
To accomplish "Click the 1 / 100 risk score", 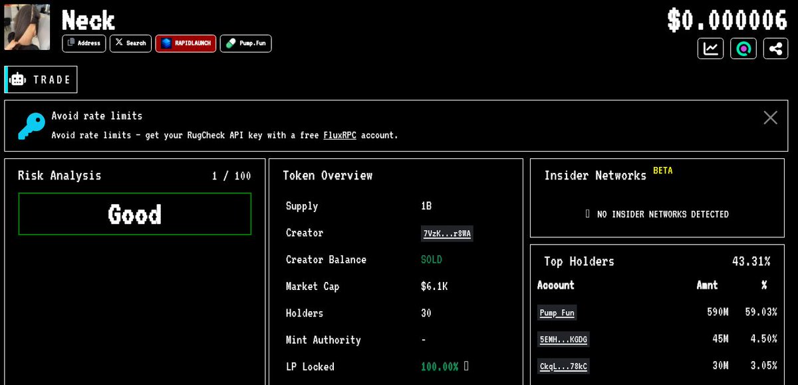I will (231, 176).
